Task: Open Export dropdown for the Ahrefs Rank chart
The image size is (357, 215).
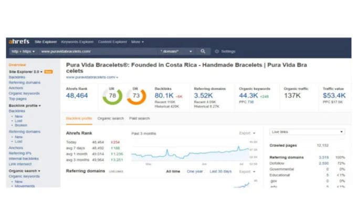Action: [x=247, y=133]
